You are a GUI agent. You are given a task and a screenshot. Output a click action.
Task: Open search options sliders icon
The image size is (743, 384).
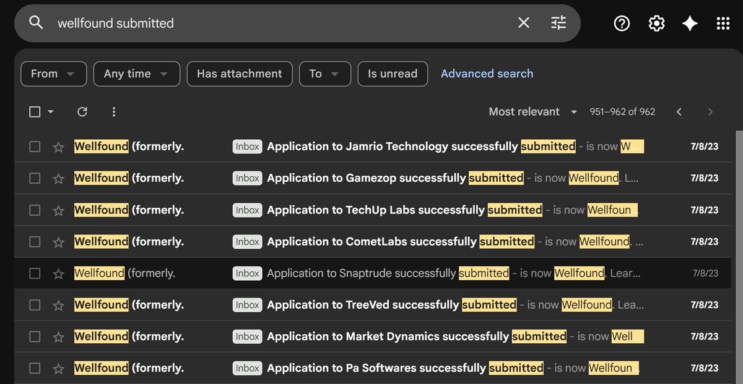tap(558, 23)
